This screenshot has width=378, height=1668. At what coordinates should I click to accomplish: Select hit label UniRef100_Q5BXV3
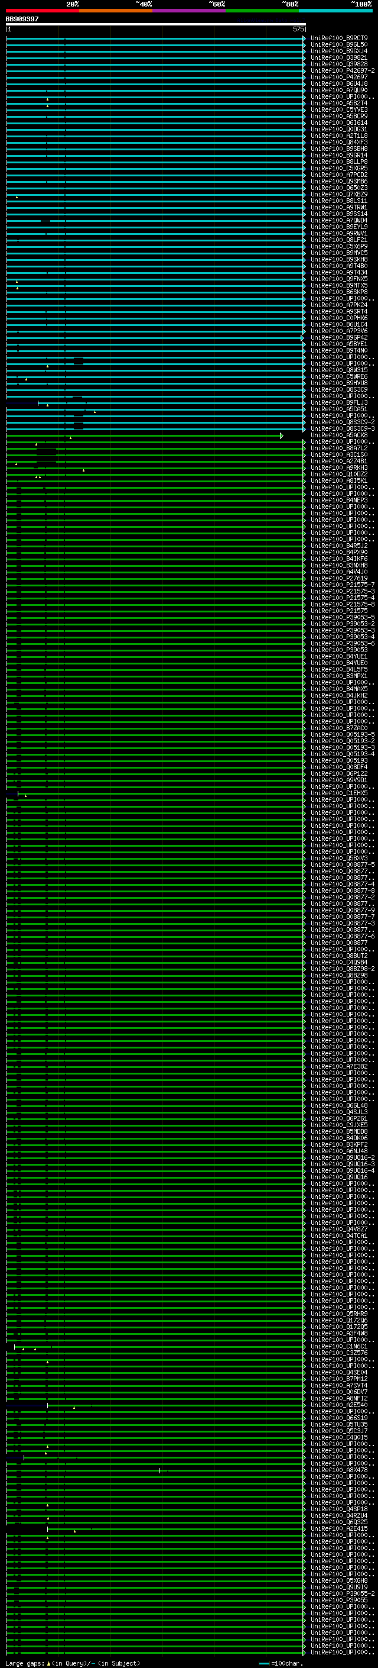click(x=338, y=858)
